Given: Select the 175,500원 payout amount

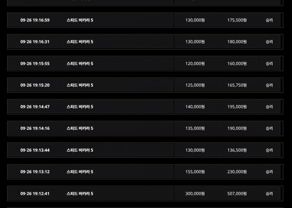Looking at the screenshot, I should pos(238,20).
